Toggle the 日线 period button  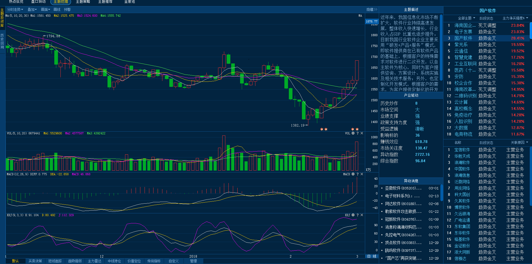point(372,256)
